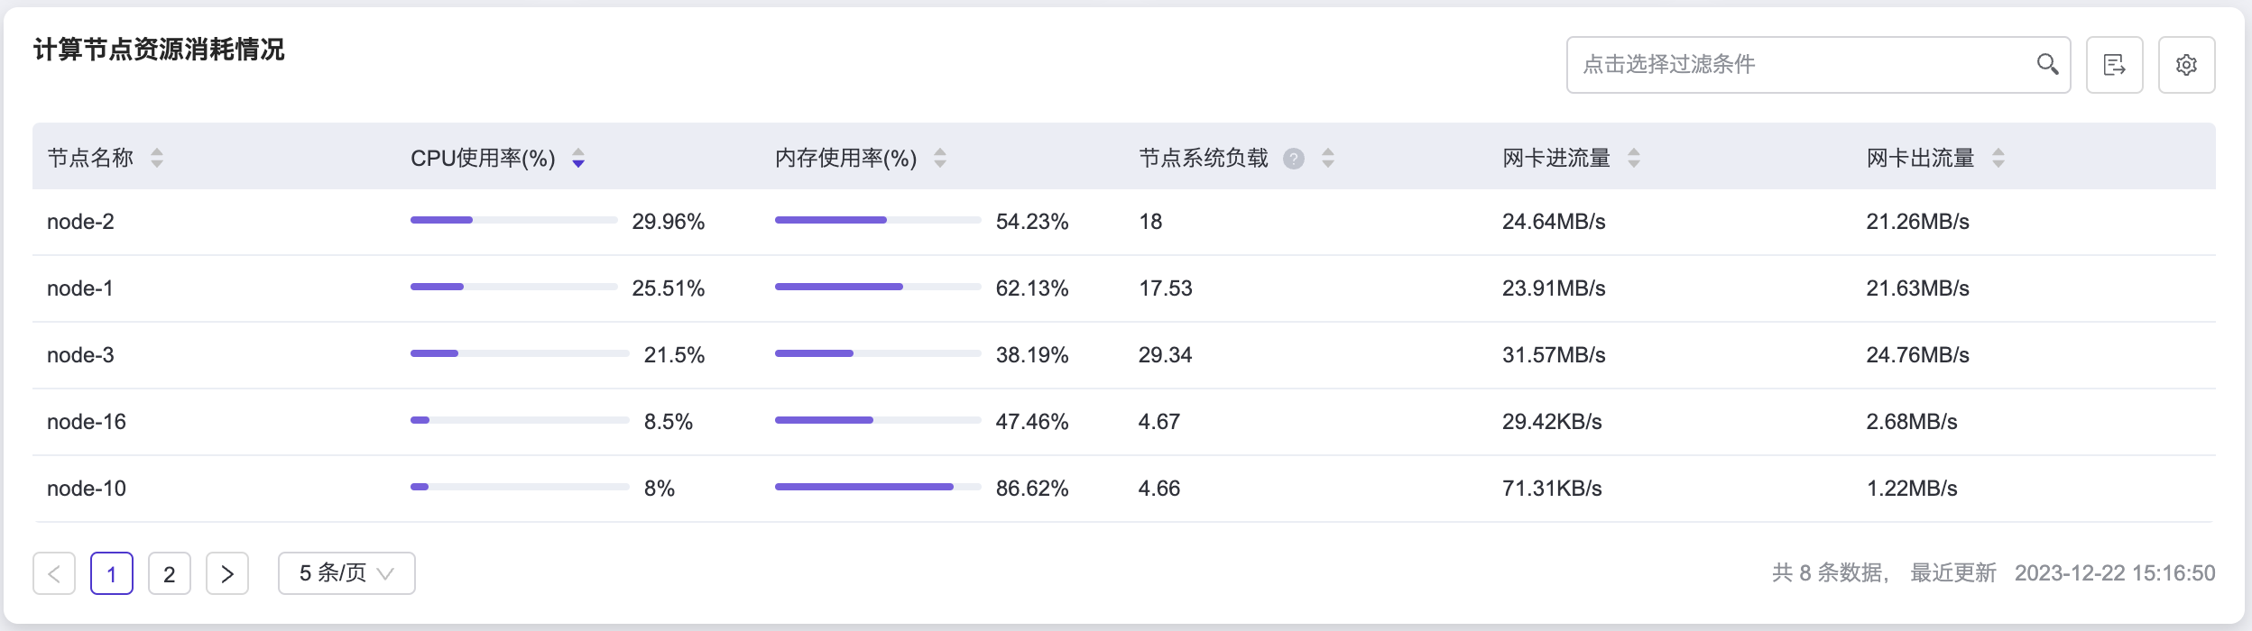Click next page arrow
The width and height of the screenshot is (2252, 631).
coord(227,573)
